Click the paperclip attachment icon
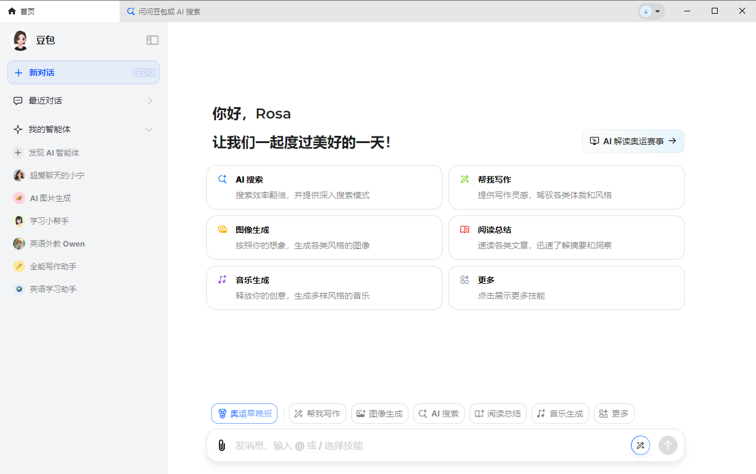The image size is (756, 474). [x=222, y=445]
